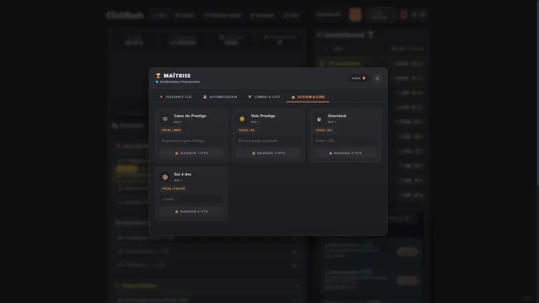Click the Overclock stopwatch icon
The height and width of the screenshot is (303, 539).
click(319, 118)
